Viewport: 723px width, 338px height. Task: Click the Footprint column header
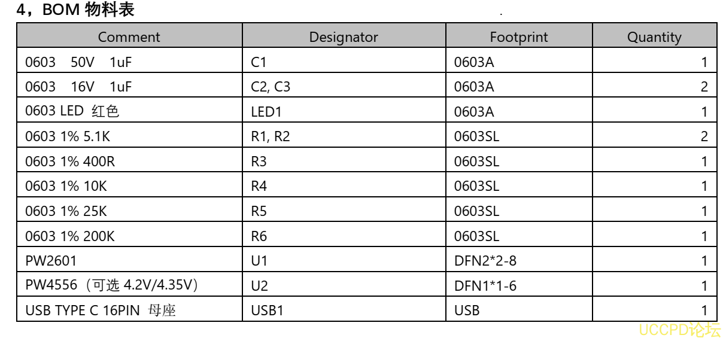(519, 37)
